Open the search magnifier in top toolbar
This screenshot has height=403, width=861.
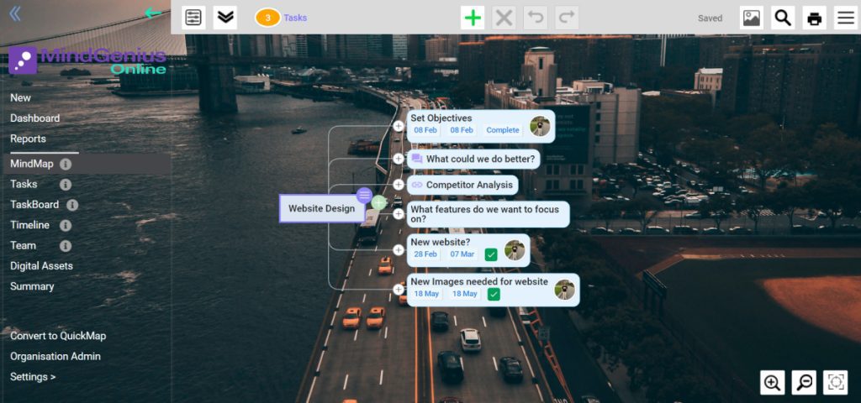[x=783, y=18]
